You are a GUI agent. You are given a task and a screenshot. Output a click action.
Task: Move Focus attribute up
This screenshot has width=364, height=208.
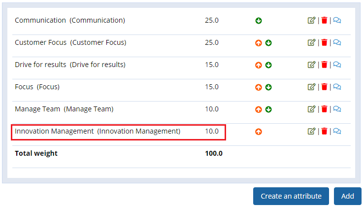(x=259, y=87)
